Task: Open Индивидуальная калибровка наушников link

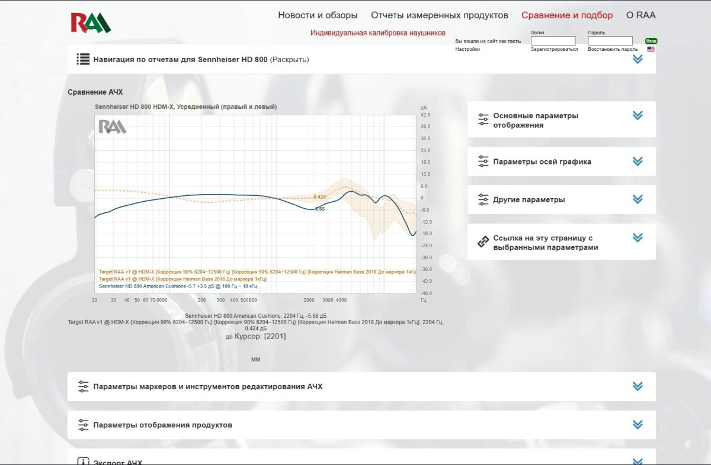Action: [377, 33]
